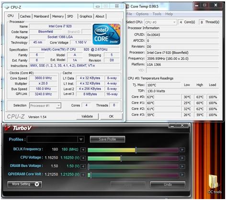Expand More Setting in TurboV

pos(25,184)
